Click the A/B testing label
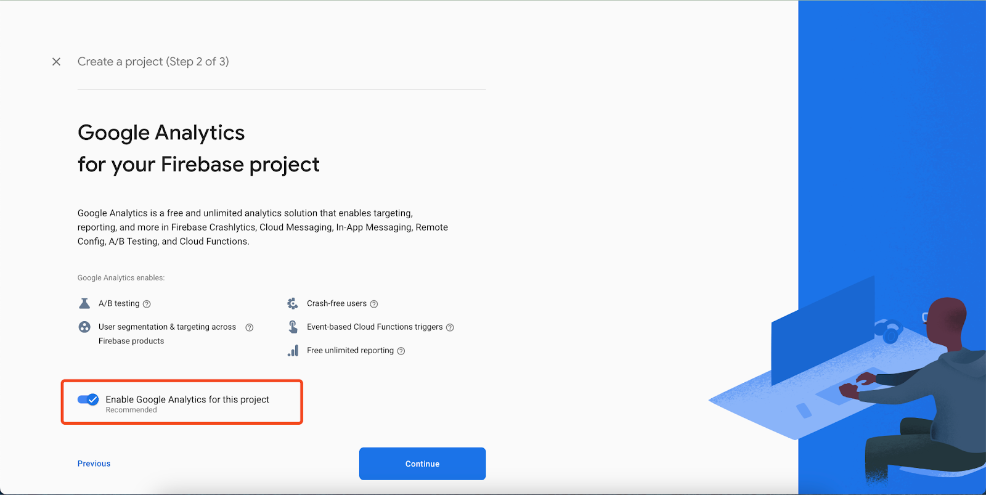The height and width of the screenshot is (495, 986). 119,303
